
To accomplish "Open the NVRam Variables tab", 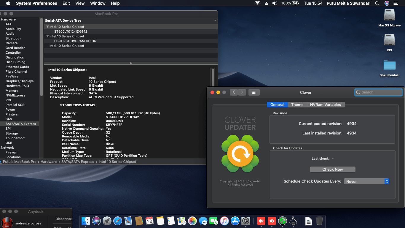I will coord(326,104).
